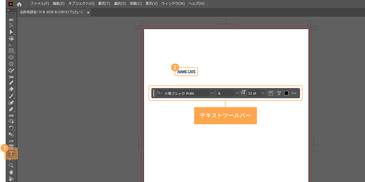The image size is (365, 182).
Task: Select the Ellipse tool
Action: click(x=11, y=57)
